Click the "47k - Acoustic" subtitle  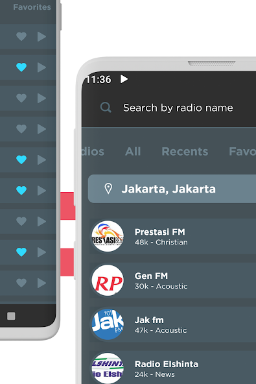click(x=161, y=330)
